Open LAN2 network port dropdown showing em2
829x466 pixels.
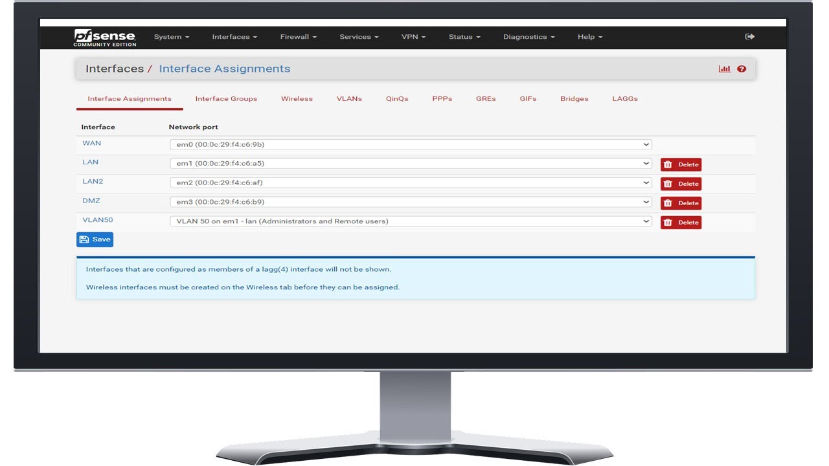411,183
